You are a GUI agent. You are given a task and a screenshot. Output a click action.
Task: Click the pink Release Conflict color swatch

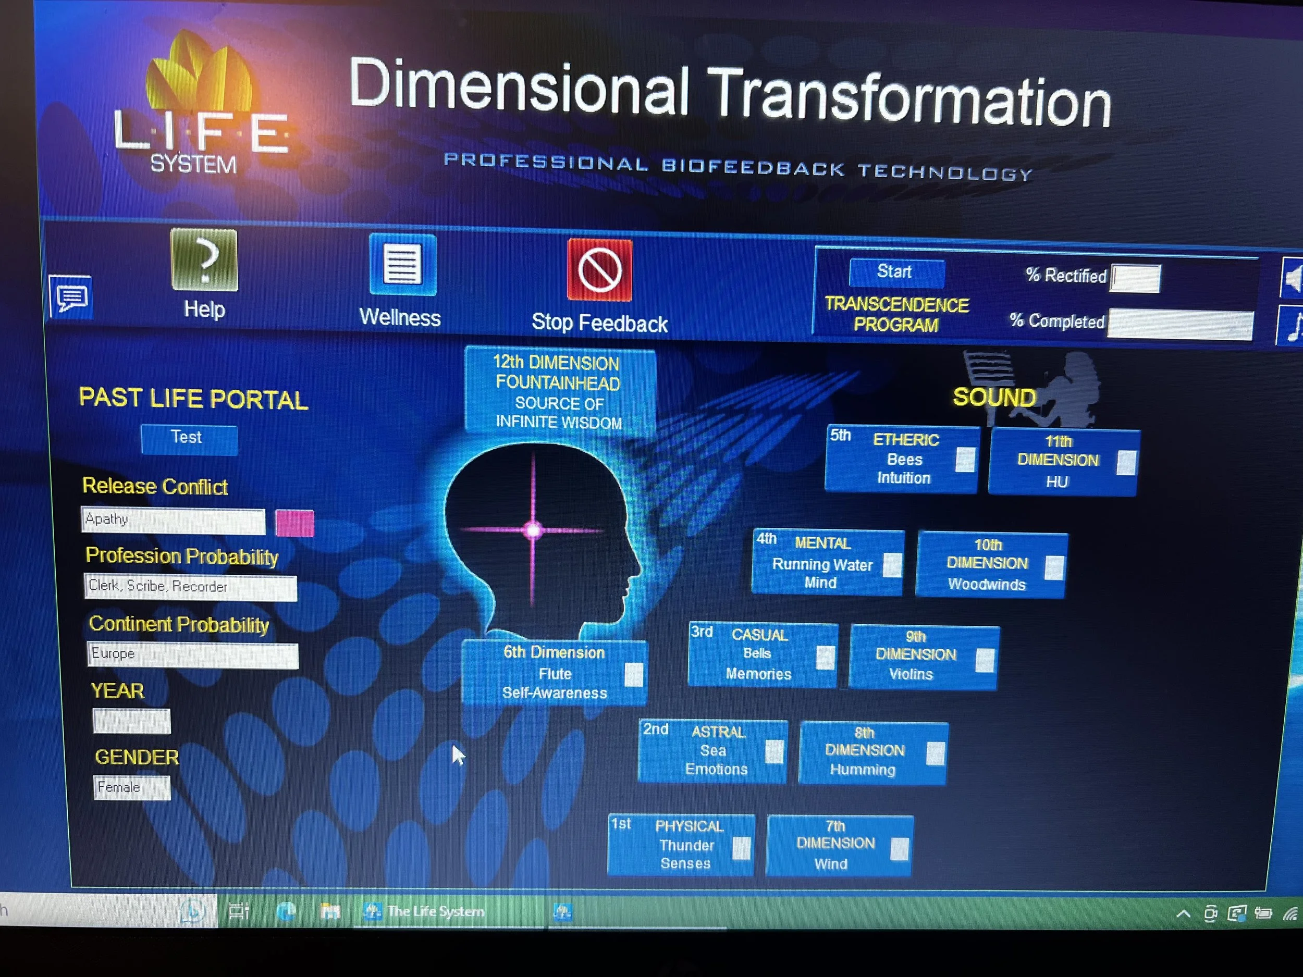294,524
